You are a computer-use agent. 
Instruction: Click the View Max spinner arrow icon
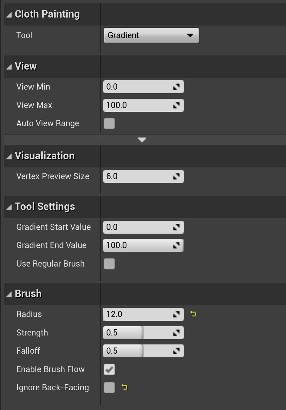point(176,105)
